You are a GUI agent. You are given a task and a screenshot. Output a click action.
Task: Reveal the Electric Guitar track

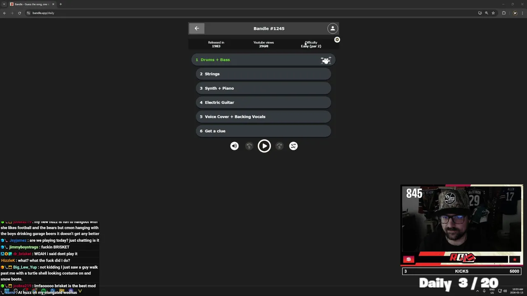263,102
